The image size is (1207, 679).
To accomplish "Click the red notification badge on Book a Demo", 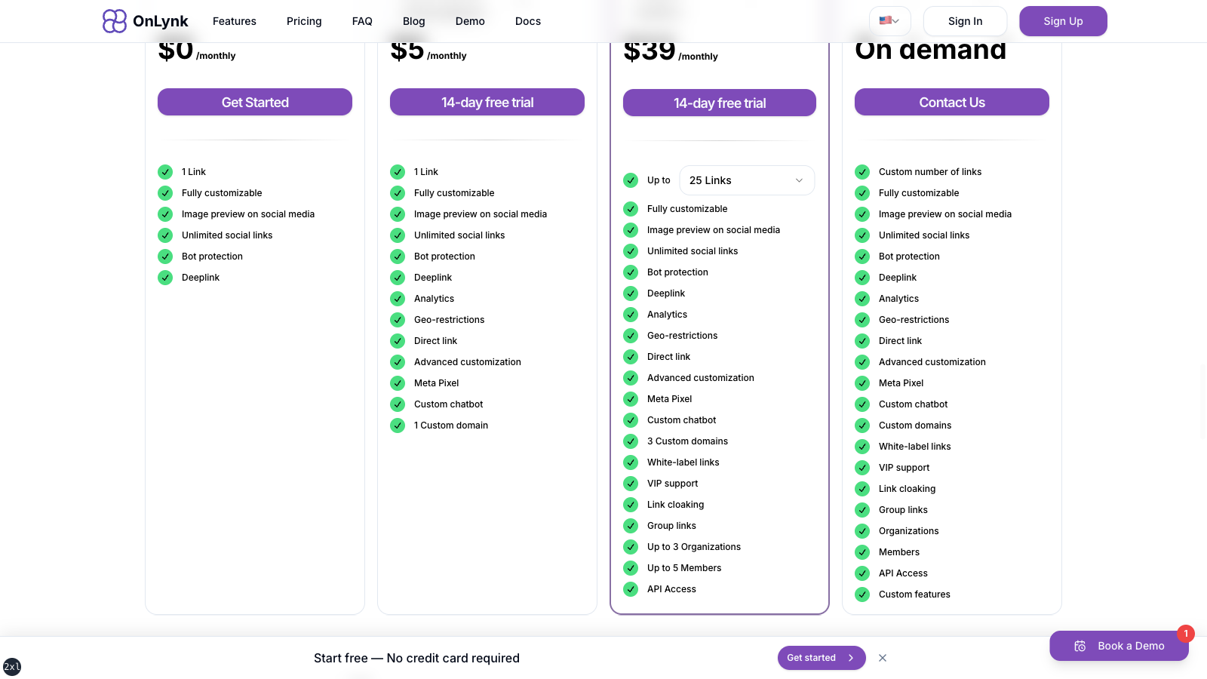I will [1186, 634].
